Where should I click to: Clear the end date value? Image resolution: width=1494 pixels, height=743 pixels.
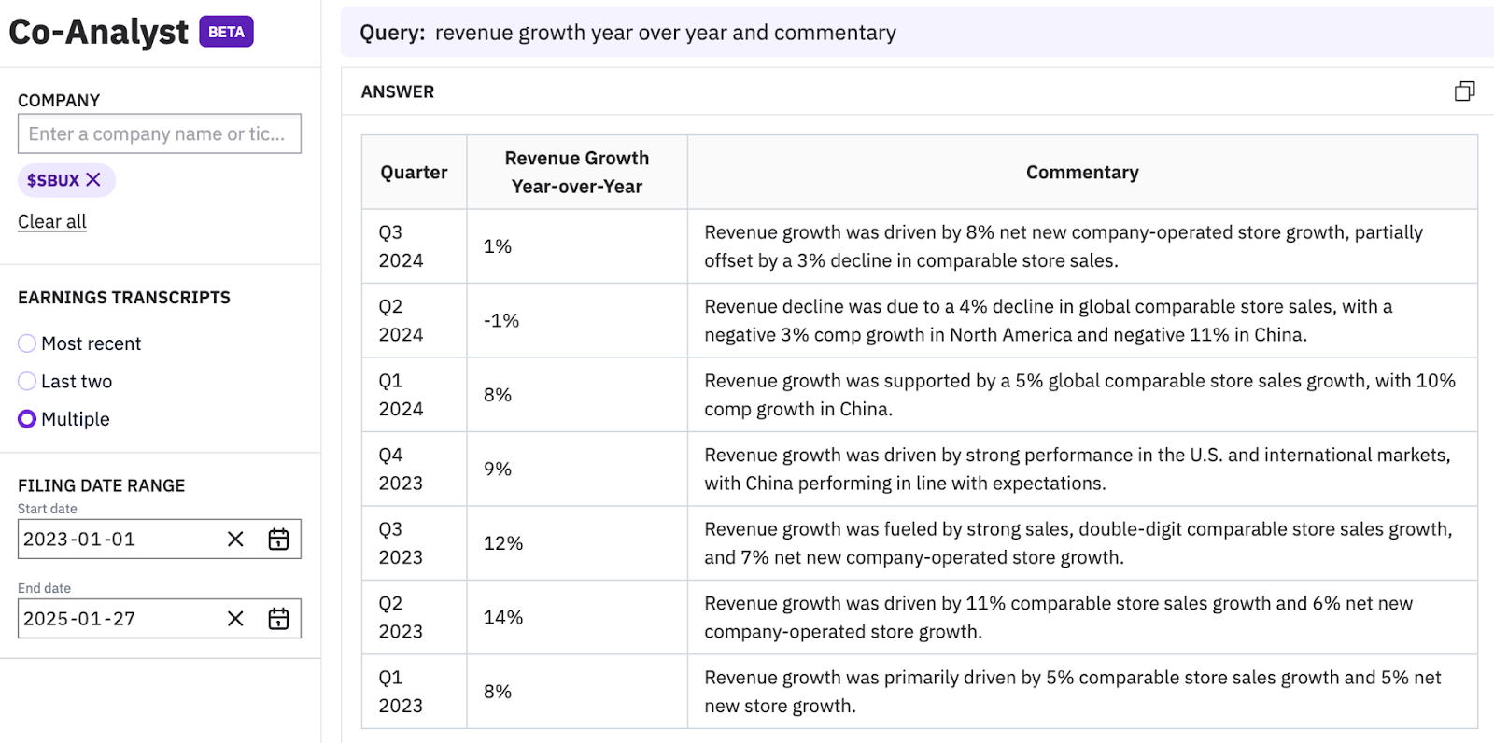(235, 619)
